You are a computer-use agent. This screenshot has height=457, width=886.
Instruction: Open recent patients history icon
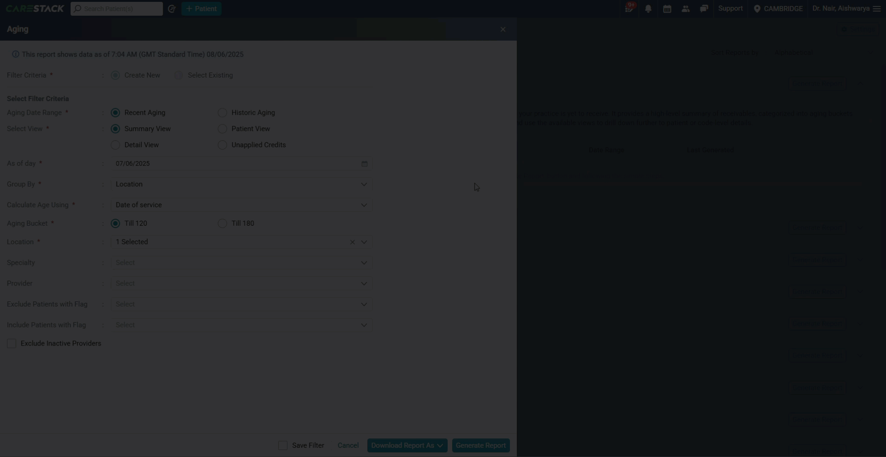[x=172, y=8]
